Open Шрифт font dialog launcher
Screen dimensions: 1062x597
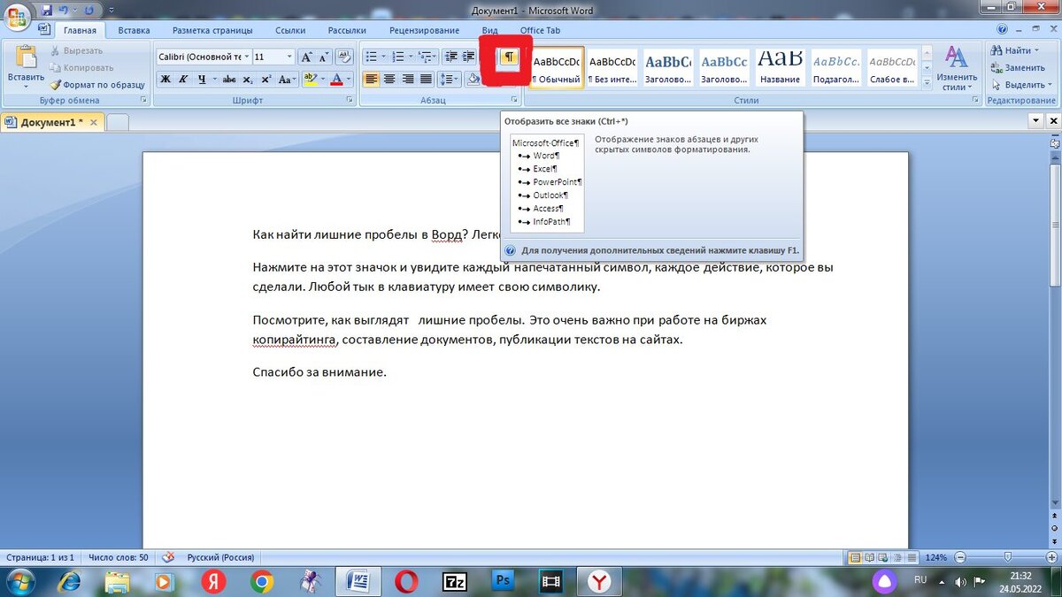point(349,101)
